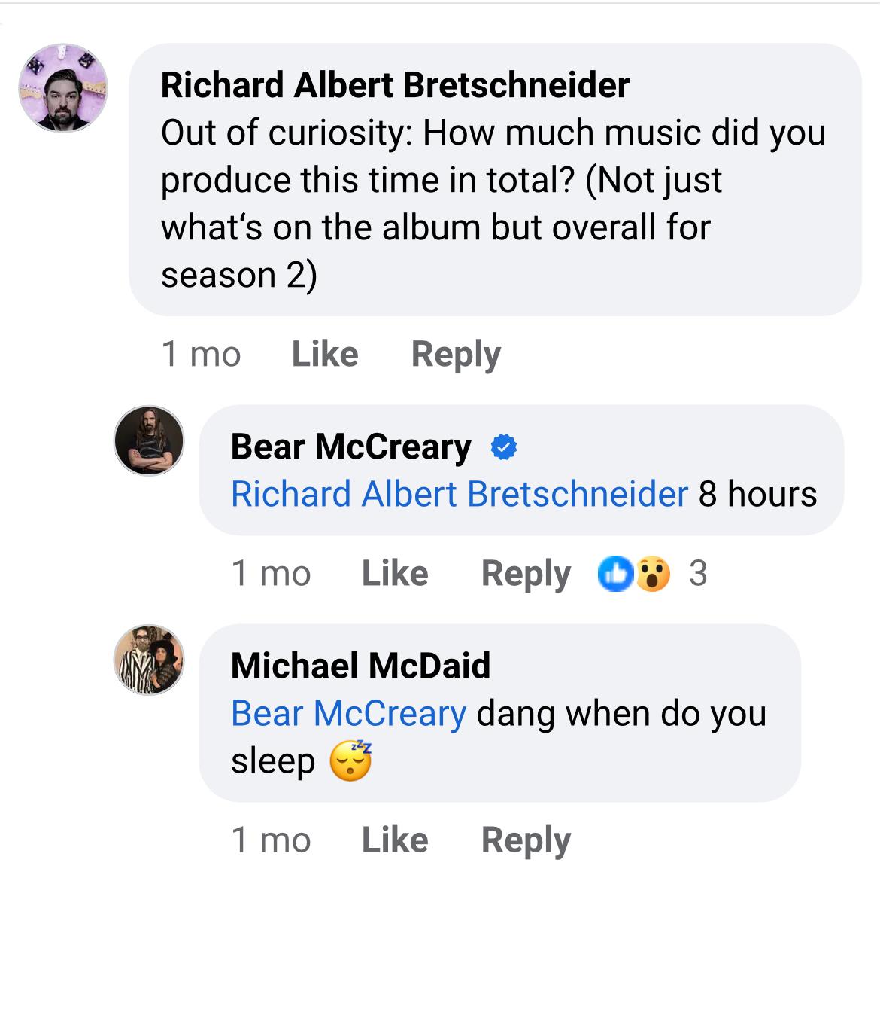Image resolution: width=880 pixels, height=1015 pixels.
Task: Open the Bear McCreary author name
Action: (x=351, y=447)
